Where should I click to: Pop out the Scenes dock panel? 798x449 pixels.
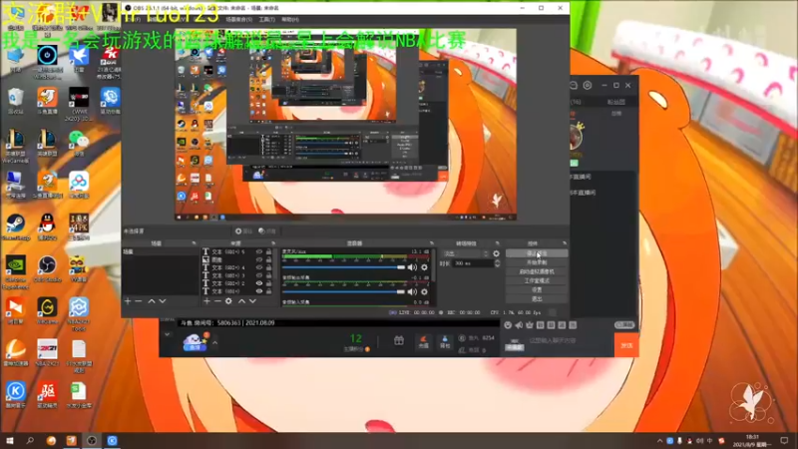[x=194, y=243]
